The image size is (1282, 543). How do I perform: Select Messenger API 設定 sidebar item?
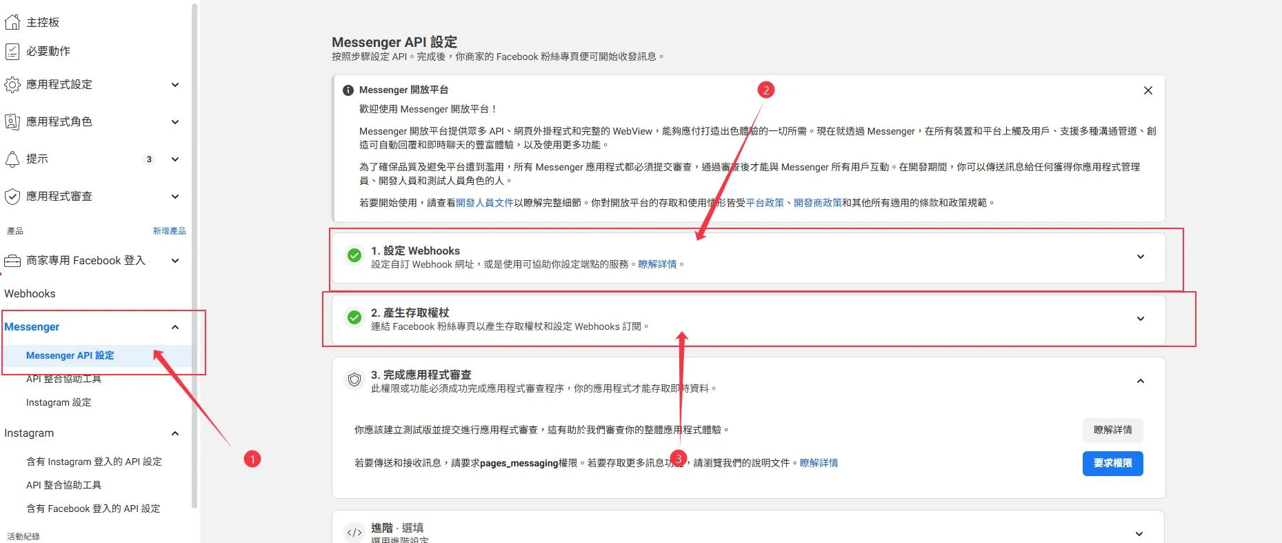coord(70,355)
